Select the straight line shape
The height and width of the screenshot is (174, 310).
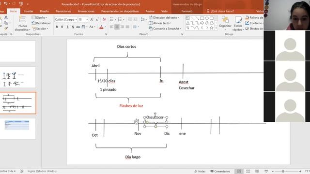[x=192, y=18]
